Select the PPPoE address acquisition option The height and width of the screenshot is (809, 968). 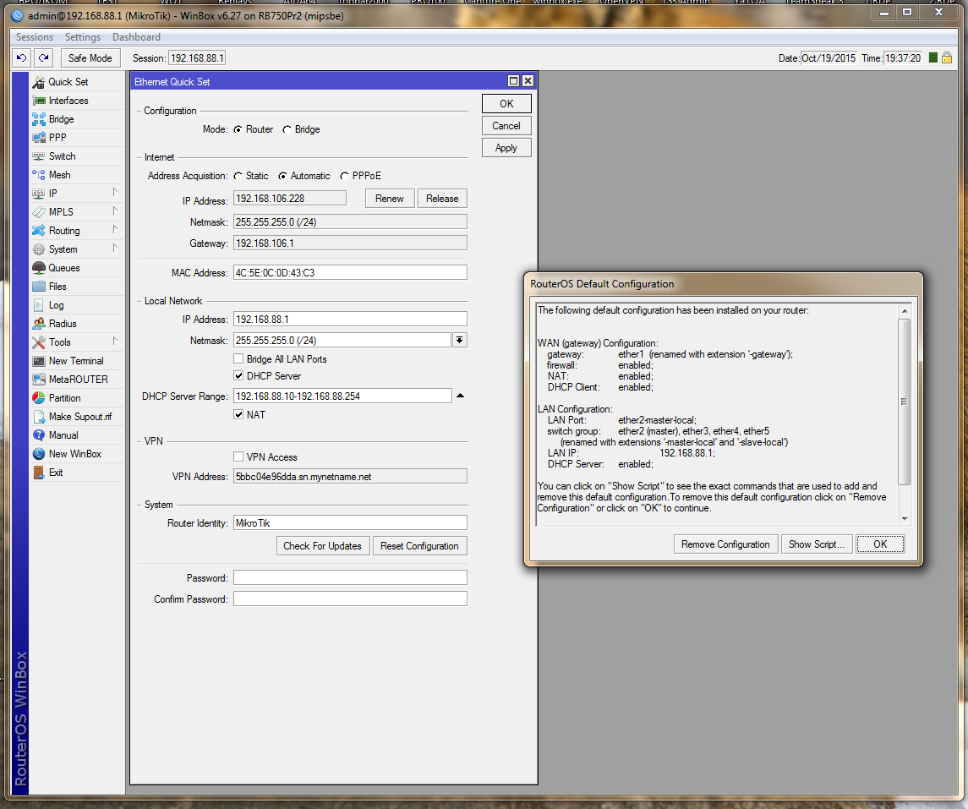pos(345,176)
